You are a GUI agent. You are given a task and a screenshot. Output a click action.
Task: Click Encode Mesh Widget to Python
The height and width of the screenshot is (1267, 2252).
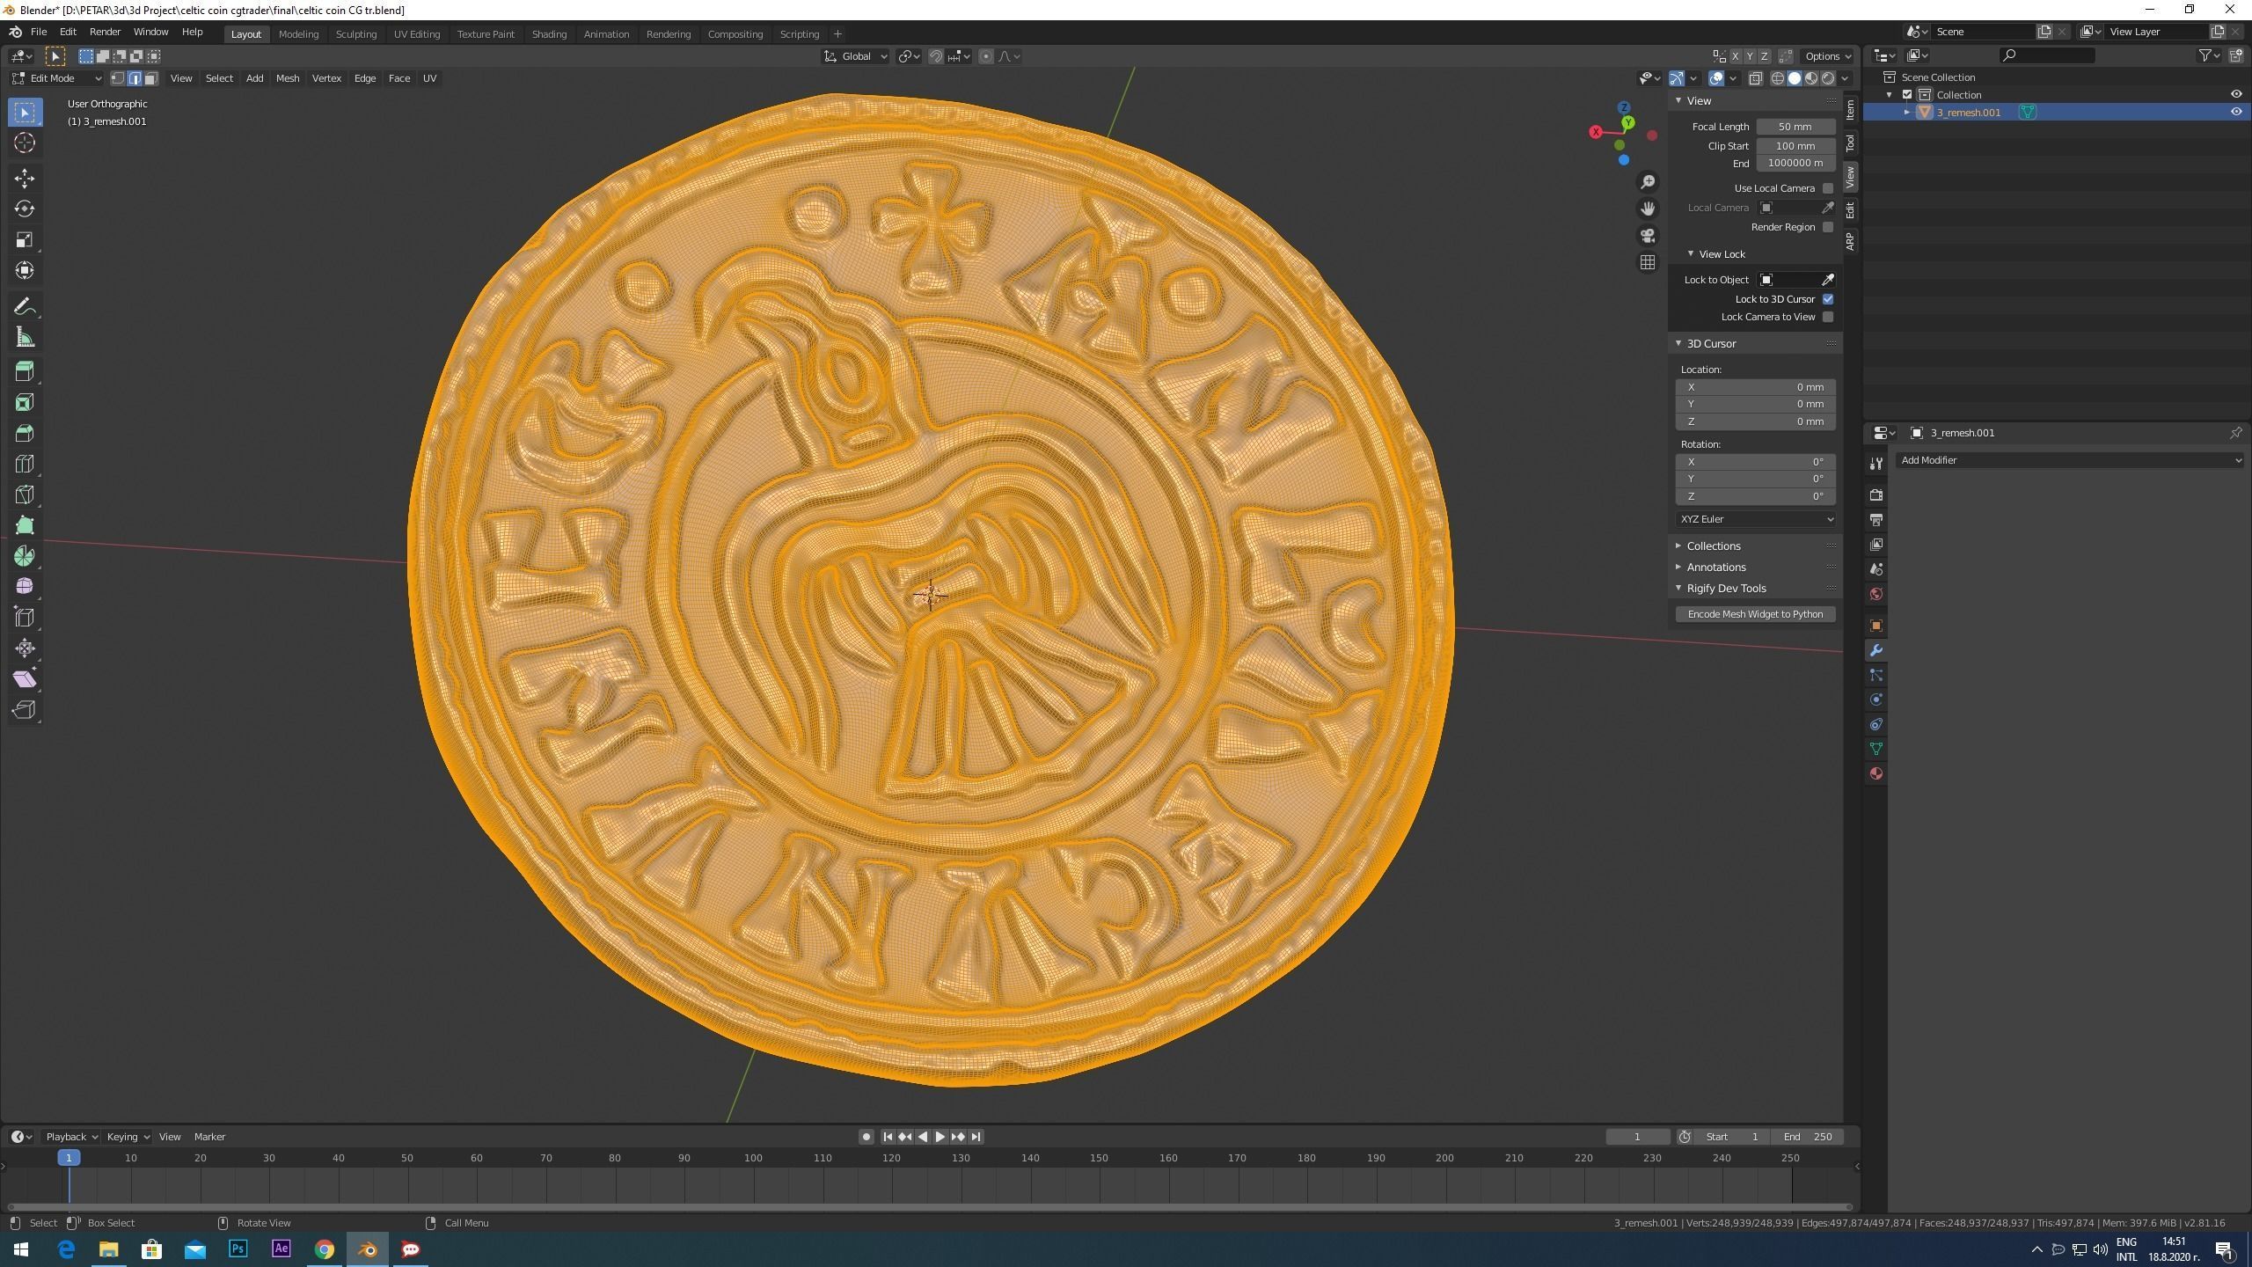1756,614
